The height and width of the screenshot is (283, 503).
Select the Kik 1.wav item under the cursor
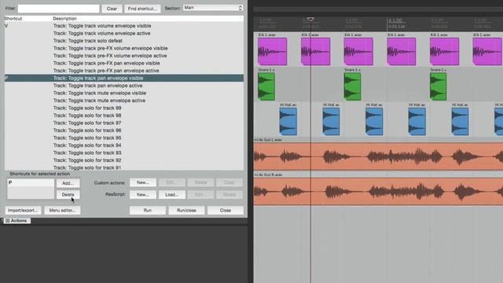pos(315,51)
